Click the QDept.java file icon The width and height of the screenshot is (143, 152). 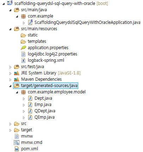pos(30,111)
